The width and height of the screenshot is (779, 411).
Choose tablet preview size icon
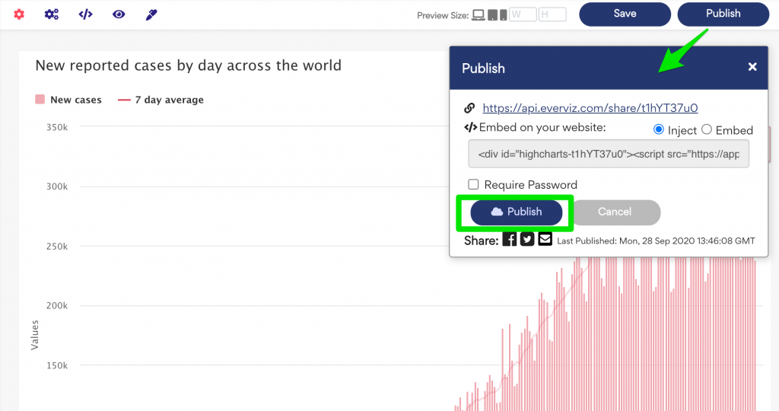[x=492, y=15]
